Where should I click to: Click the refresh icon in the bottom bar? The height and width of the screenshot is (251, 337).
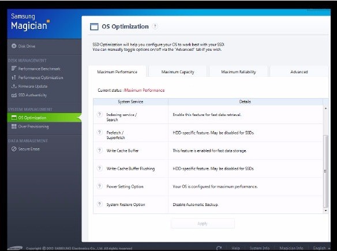219,248
